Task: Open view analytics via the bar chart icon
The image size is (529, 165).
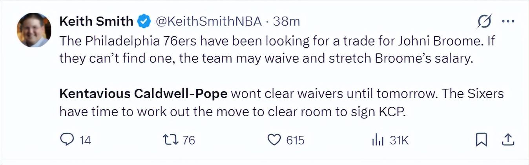Action: [378, 140]
